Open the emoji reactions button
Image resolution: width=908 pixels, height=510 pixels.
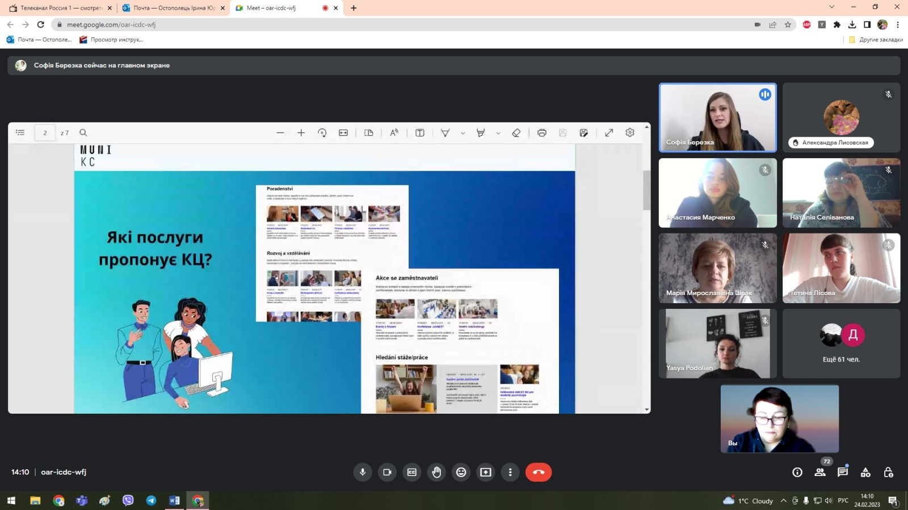[461, 472]
